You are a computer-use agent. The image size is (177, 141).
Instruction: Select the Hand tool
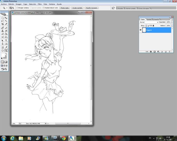click(3, 51)
